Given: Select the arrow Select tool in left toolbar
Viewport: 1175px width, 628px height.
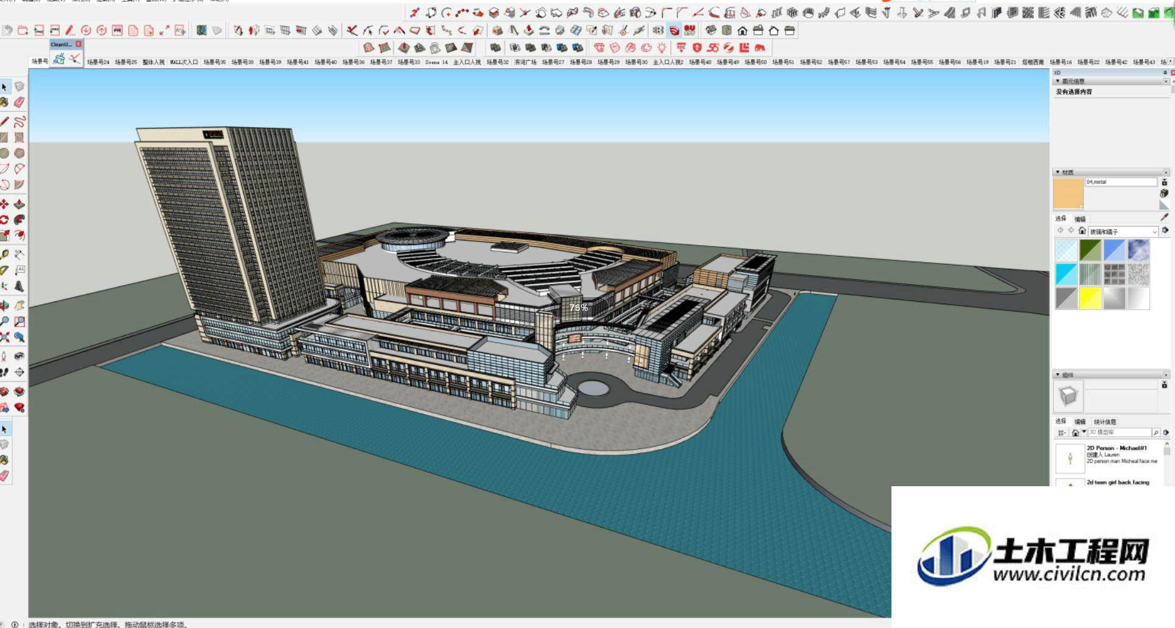Looking at the screenshot, I should (x=4, y=87).
